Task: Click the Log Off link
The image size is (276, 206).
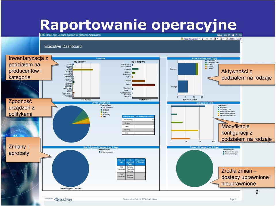Action: tap(227, 35)
